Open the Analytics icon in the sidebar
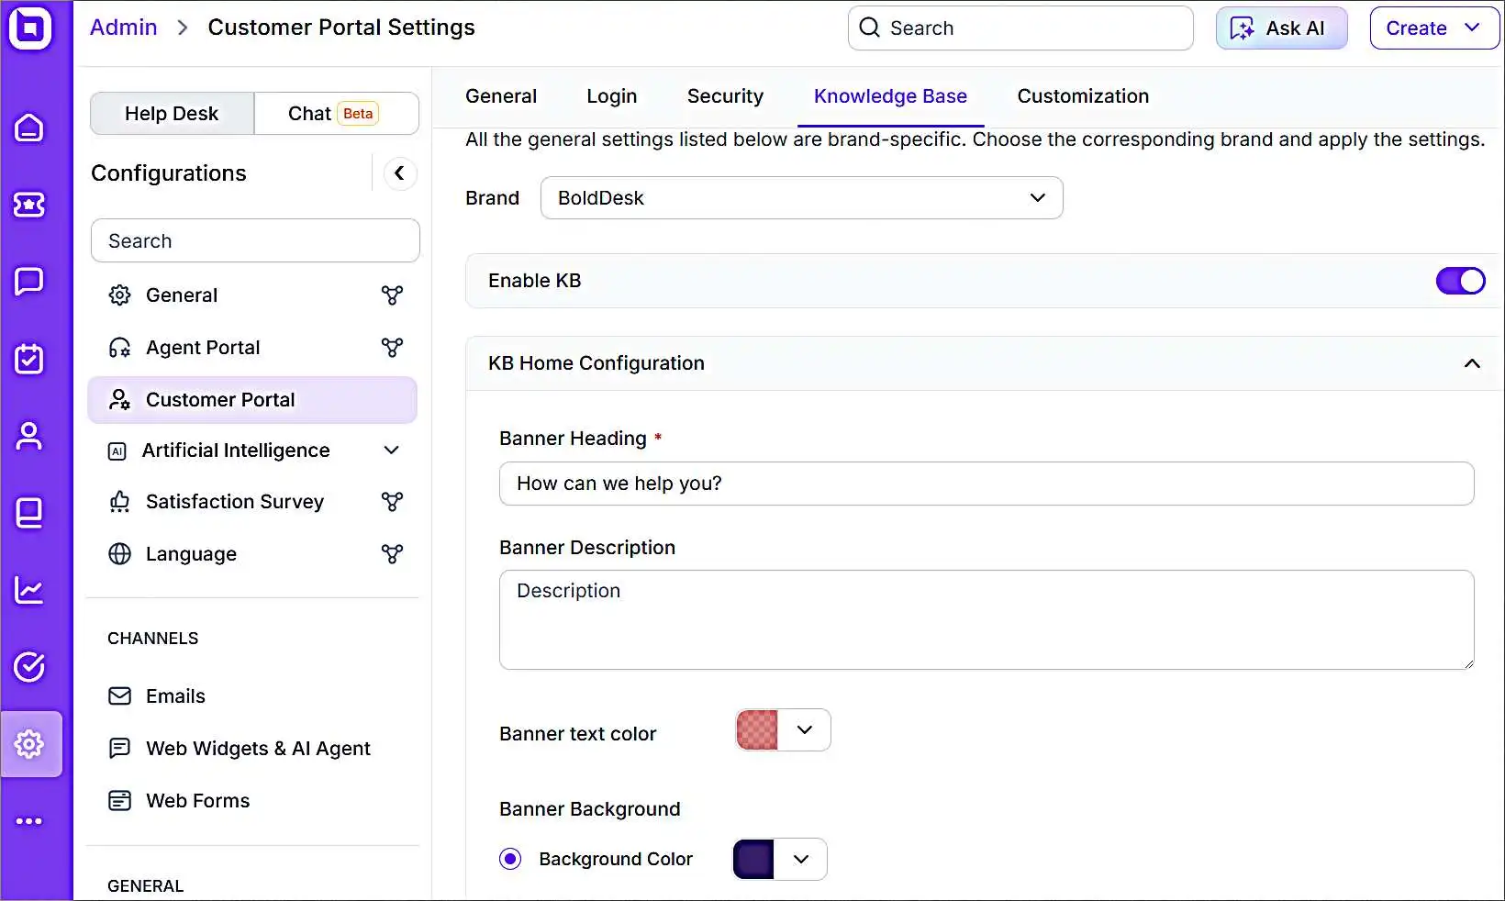This screenshot has height=901, width=1505. point(30,590)
